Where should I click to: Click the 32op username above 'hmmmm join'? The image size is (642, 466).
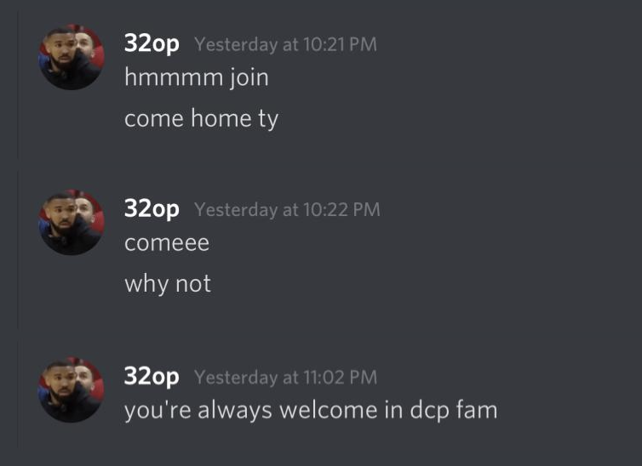tap(152, 43)
